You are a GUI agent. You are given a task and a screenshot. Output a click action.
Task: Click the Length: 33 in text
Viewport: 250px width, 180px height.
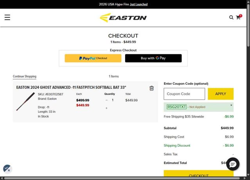click(x=47, y=112)
